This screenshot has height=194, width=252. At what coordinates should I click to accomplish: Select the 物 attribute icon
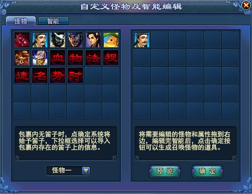click(x=75, y=57)
